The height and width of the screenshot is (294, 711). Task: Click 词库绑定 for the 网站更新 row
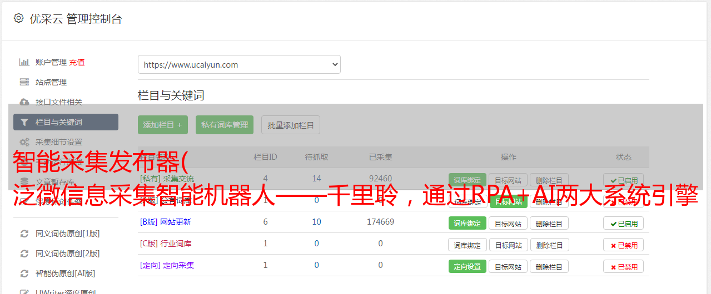pyautogui.click(x=468, y=223)
